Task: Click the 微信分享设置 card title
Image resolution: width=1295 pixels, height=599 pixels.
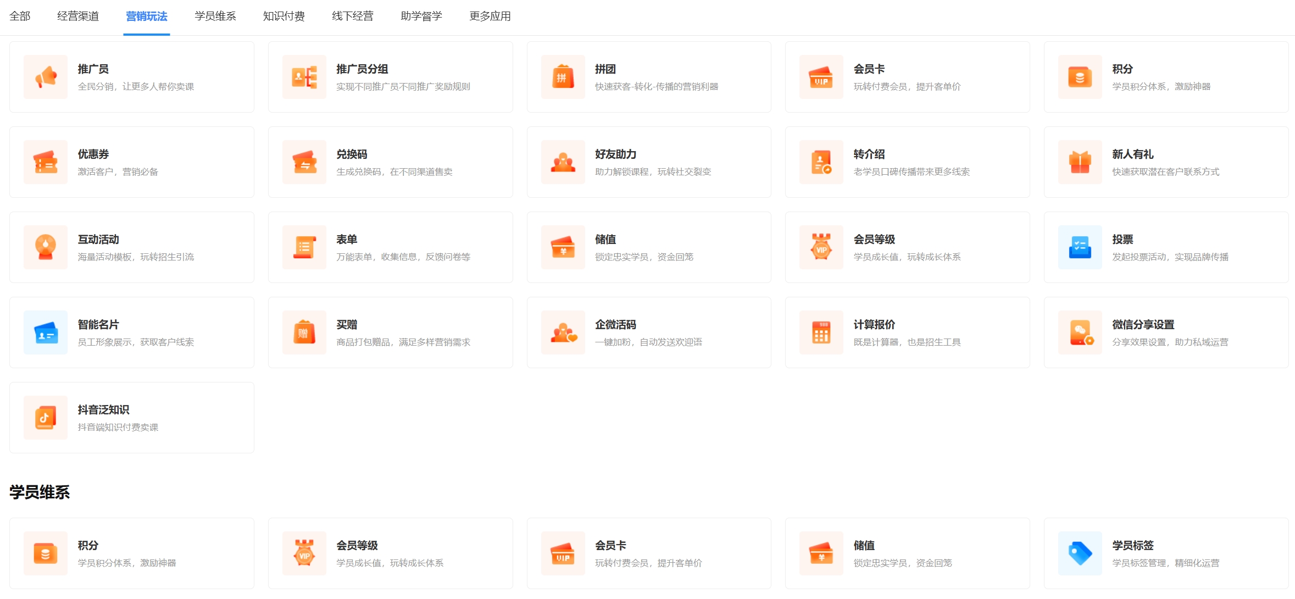Action: click(1143, 325)
